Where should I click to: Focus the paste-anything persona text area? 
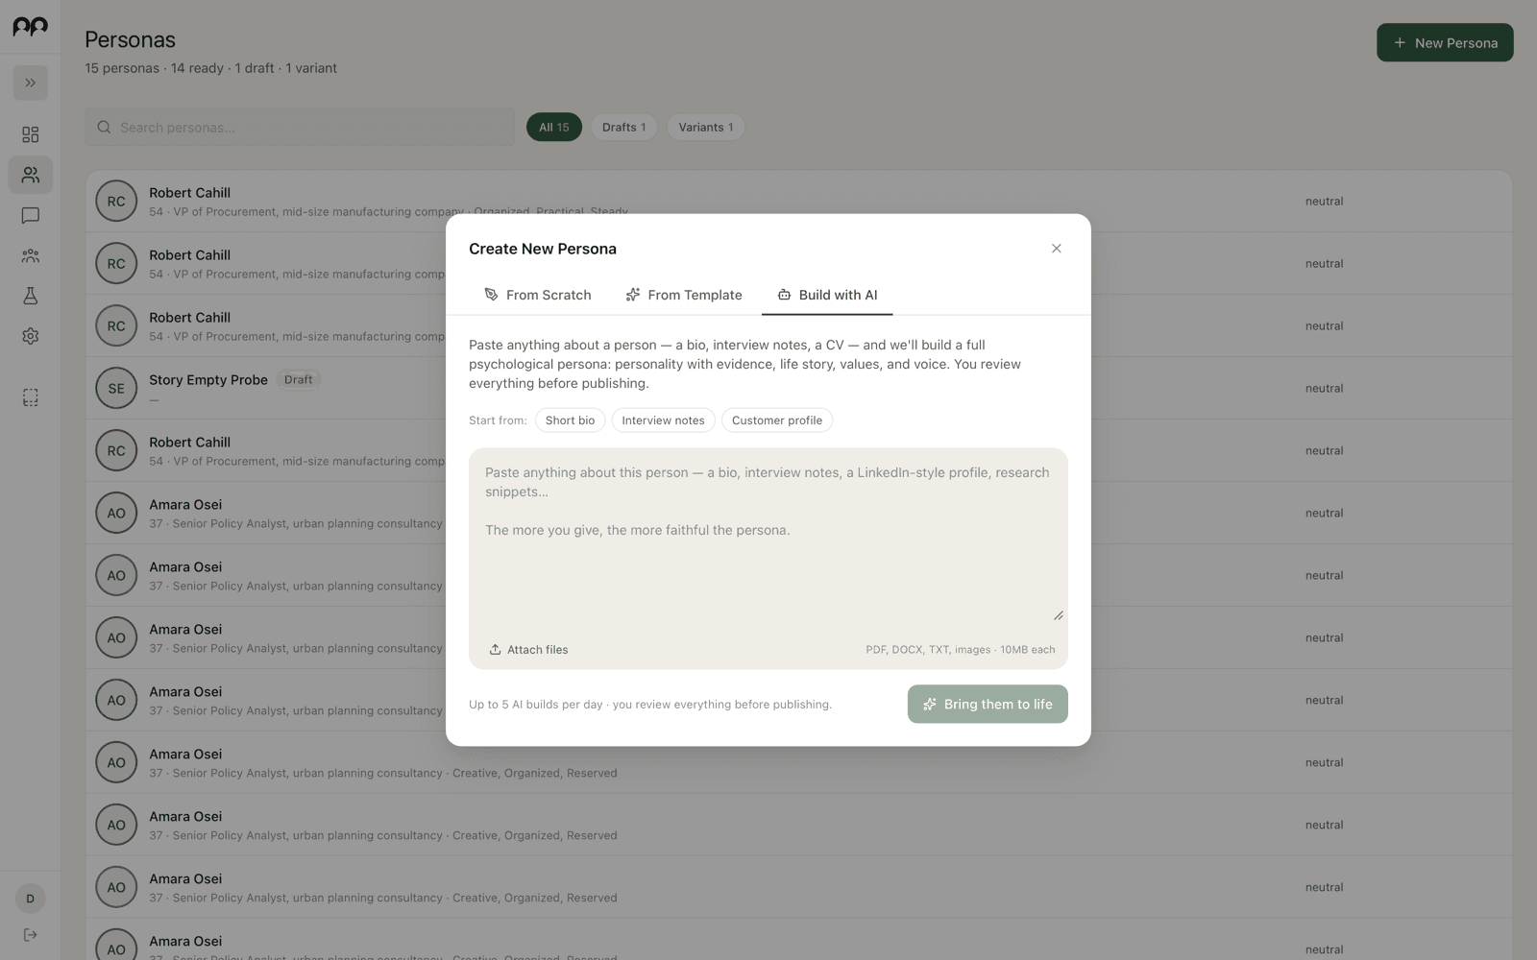pos(768,538)
